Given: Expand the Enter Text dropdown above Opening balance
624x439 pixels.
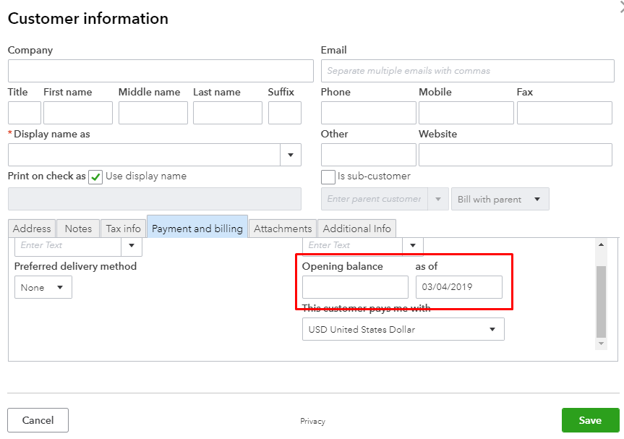Looking at the screenshot, I should (413, 246).
